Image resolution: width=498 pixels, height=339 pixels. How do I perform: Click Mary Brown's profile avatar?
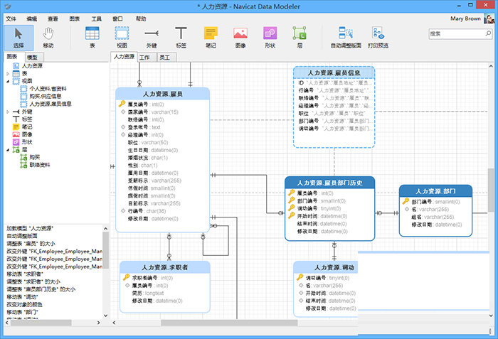(x=489, y=18)
